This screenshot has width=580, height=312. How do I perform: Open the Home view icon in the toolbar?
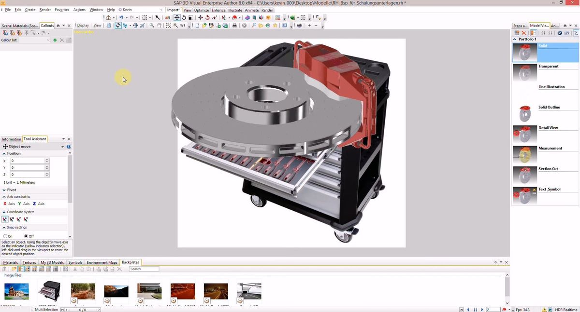109,18
